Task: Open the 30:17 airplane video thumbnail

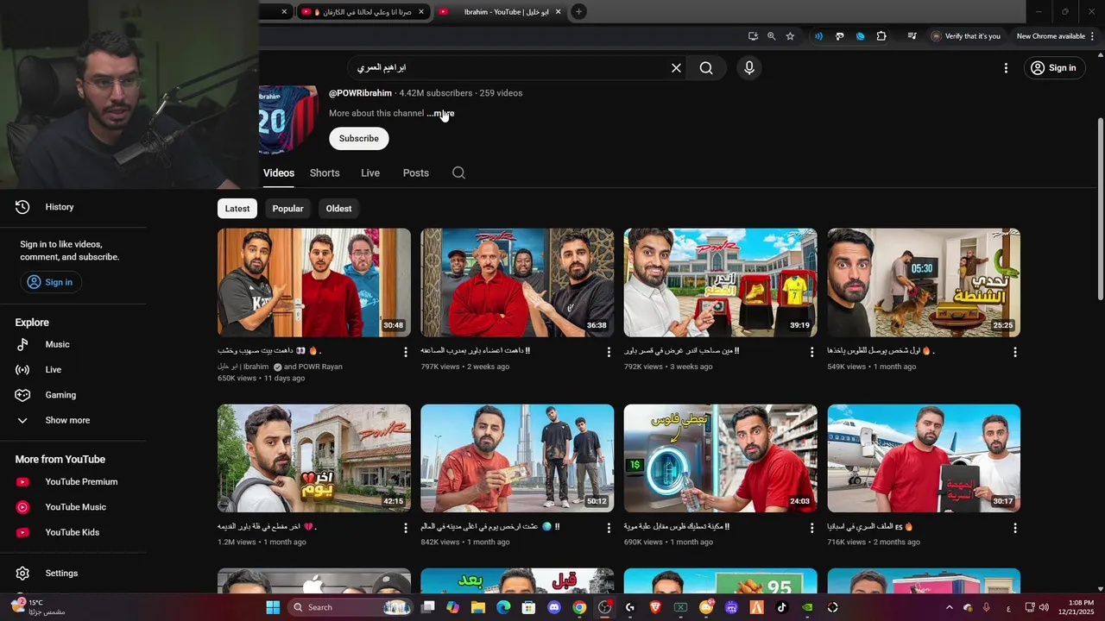Action: (924, 458)
